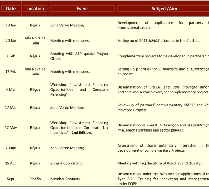Click 'Setting up priorities for SI Inovação' text
Viewport: 209px width, 189px height.
(147, 69)
